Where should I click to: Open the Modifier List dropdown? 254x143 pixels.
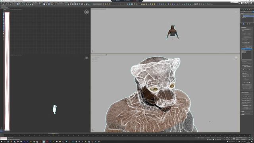pos(247,14)
